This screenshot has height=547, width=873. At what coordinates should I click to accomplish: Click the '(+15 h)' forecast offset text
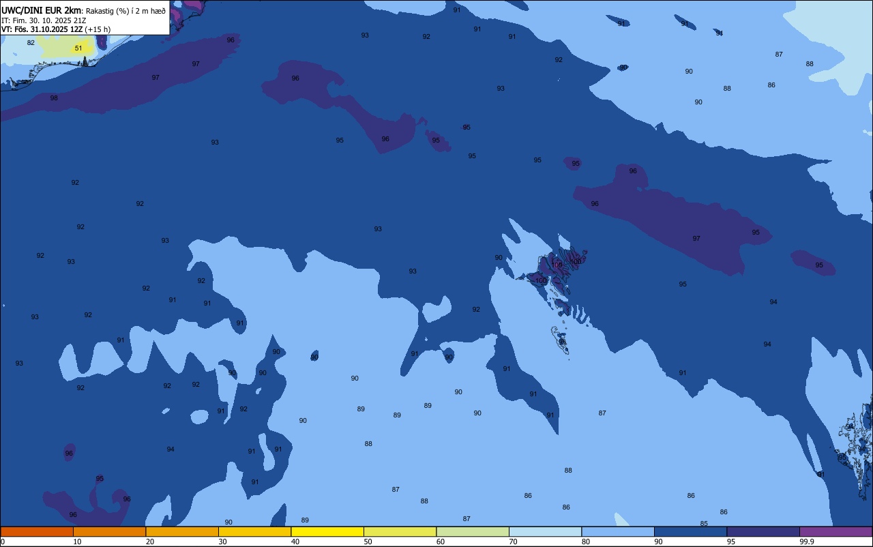(98, 29)
